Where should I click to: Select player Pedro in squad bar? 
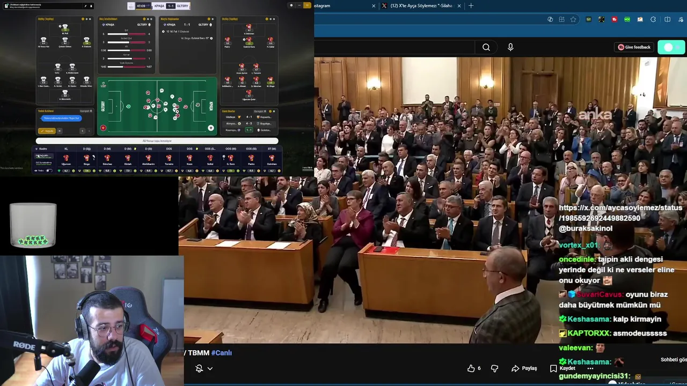251,160
